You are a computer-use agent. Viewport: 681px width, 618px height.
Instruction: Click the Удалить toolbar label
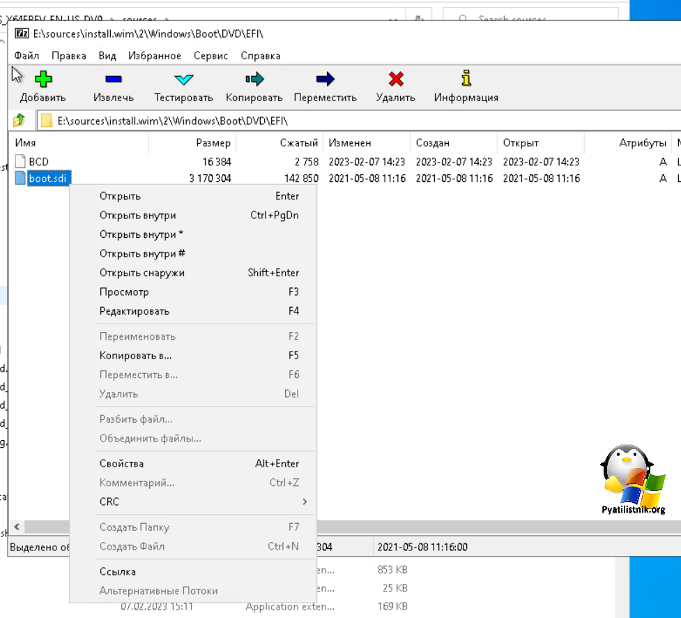click(x=396, y=98)
